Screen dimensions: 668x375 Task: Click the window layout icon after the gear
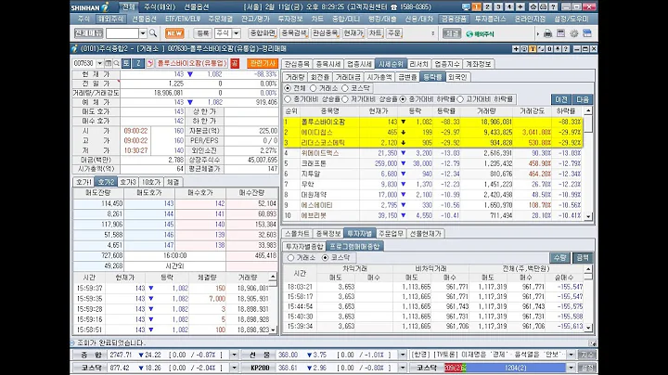[x=587, y=33]
